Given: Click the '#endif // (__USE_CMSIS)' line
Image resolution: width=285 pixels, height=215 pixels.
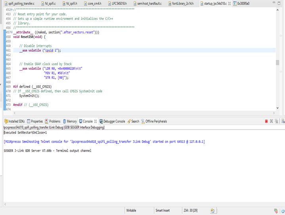Looking at the screenshot, I should click(31, 105).
